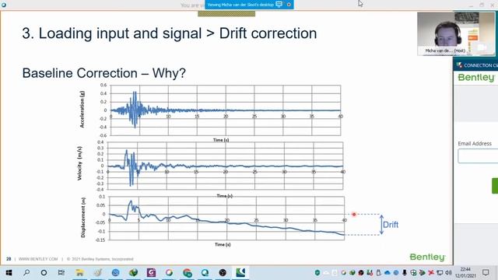The image size is (498, 280).
Task: Open the teal Q app on taskbar
Action: click(205, 273)
